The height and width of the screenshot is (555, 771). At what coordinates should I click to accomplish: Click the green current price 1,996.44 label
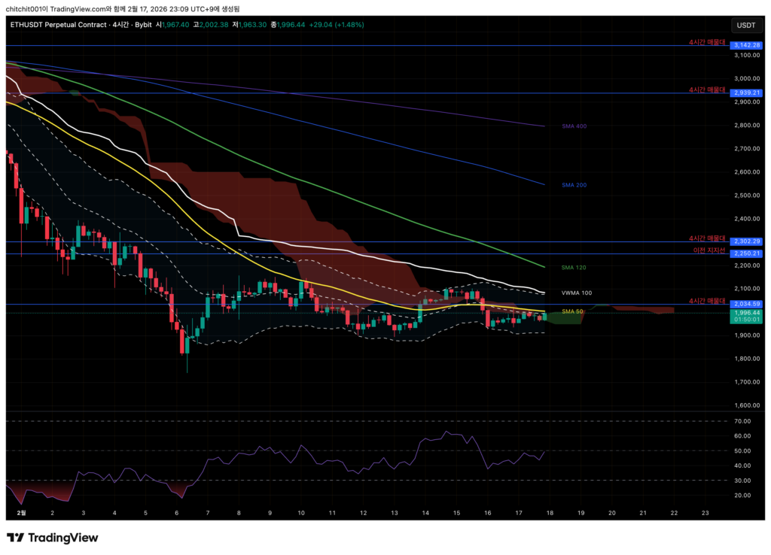746,313
